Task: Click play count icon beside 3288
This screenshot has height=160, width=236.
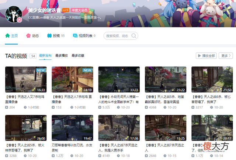Action: (x=7, y=156)
